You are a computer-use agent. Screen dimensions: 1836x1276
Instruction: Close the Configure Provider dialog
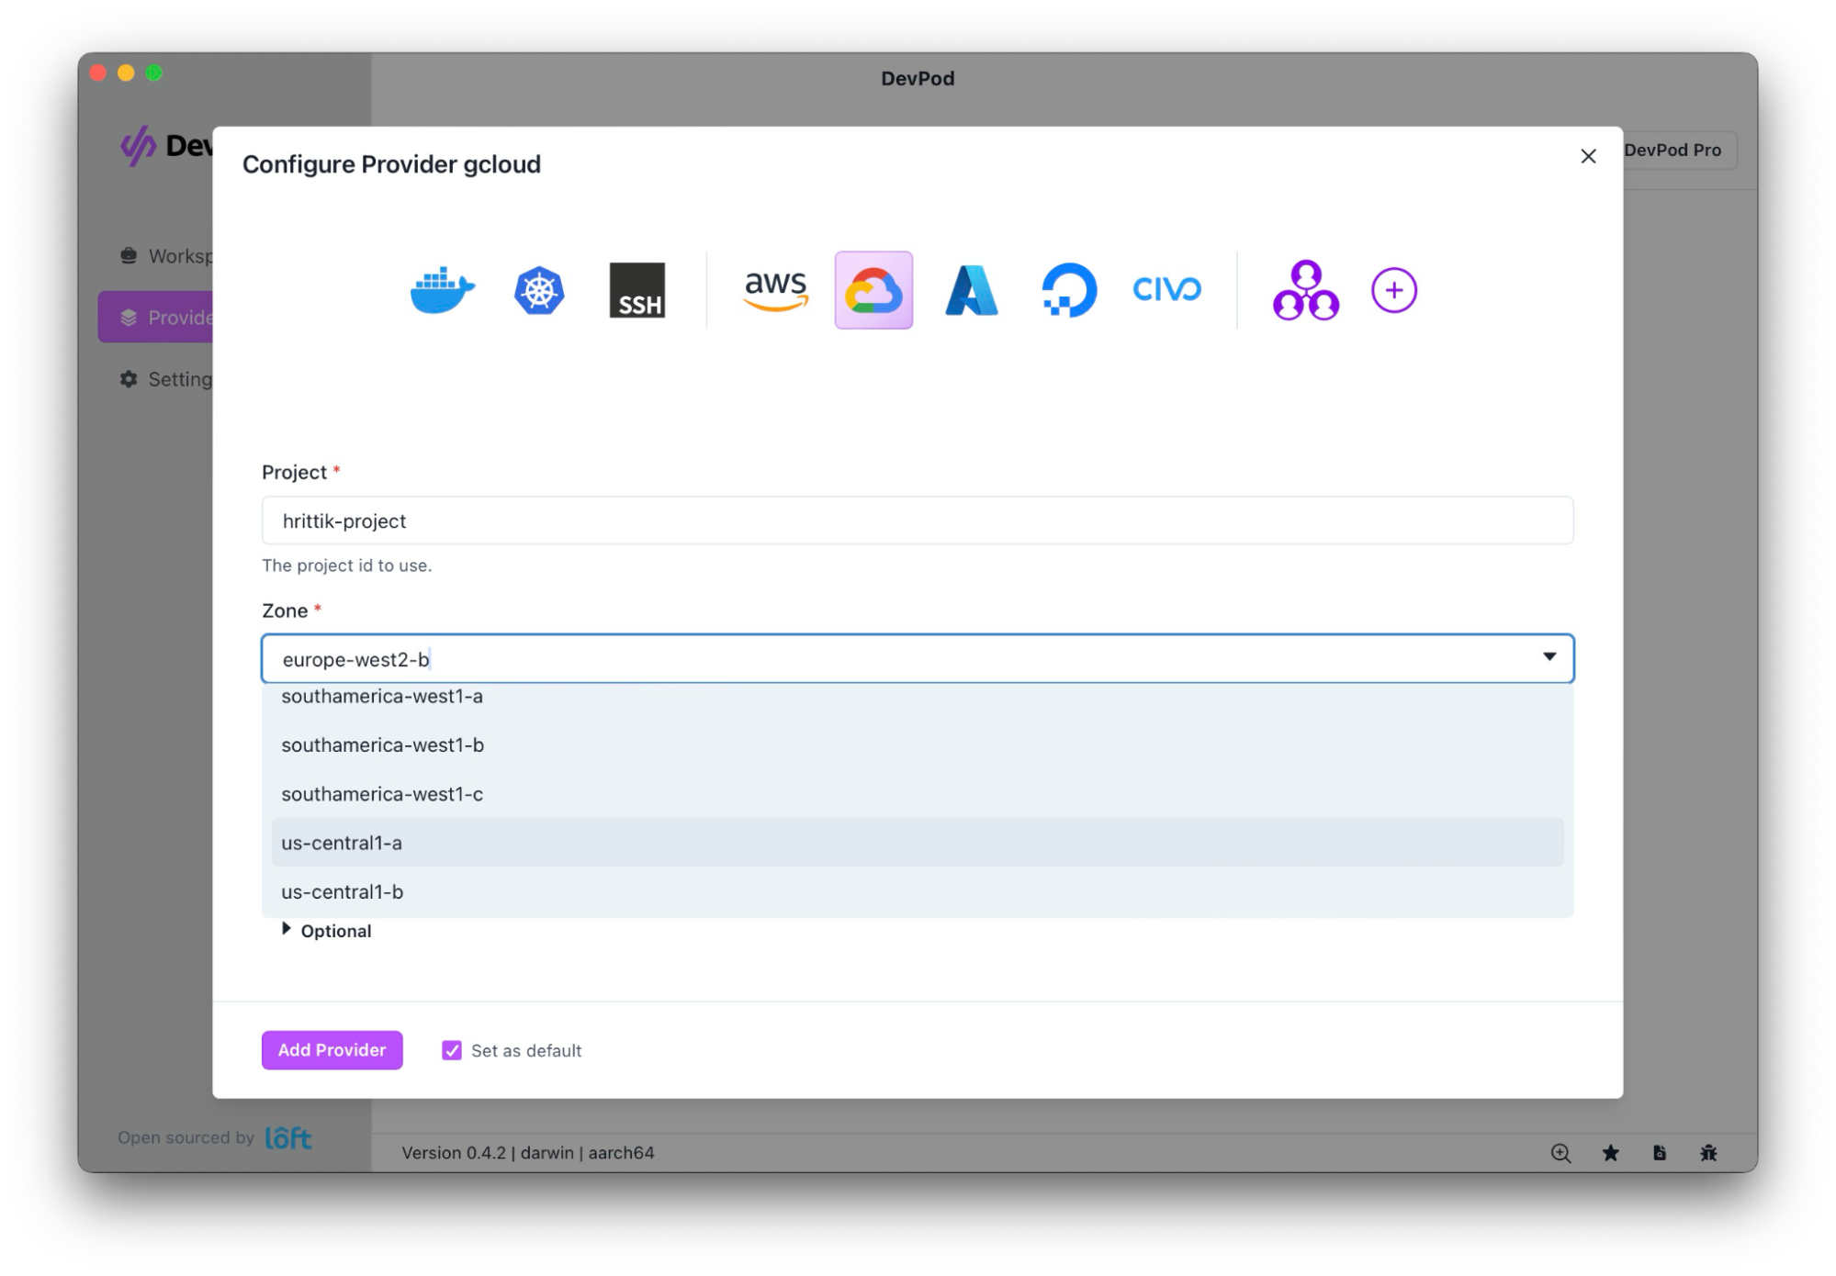[1587, 157]
